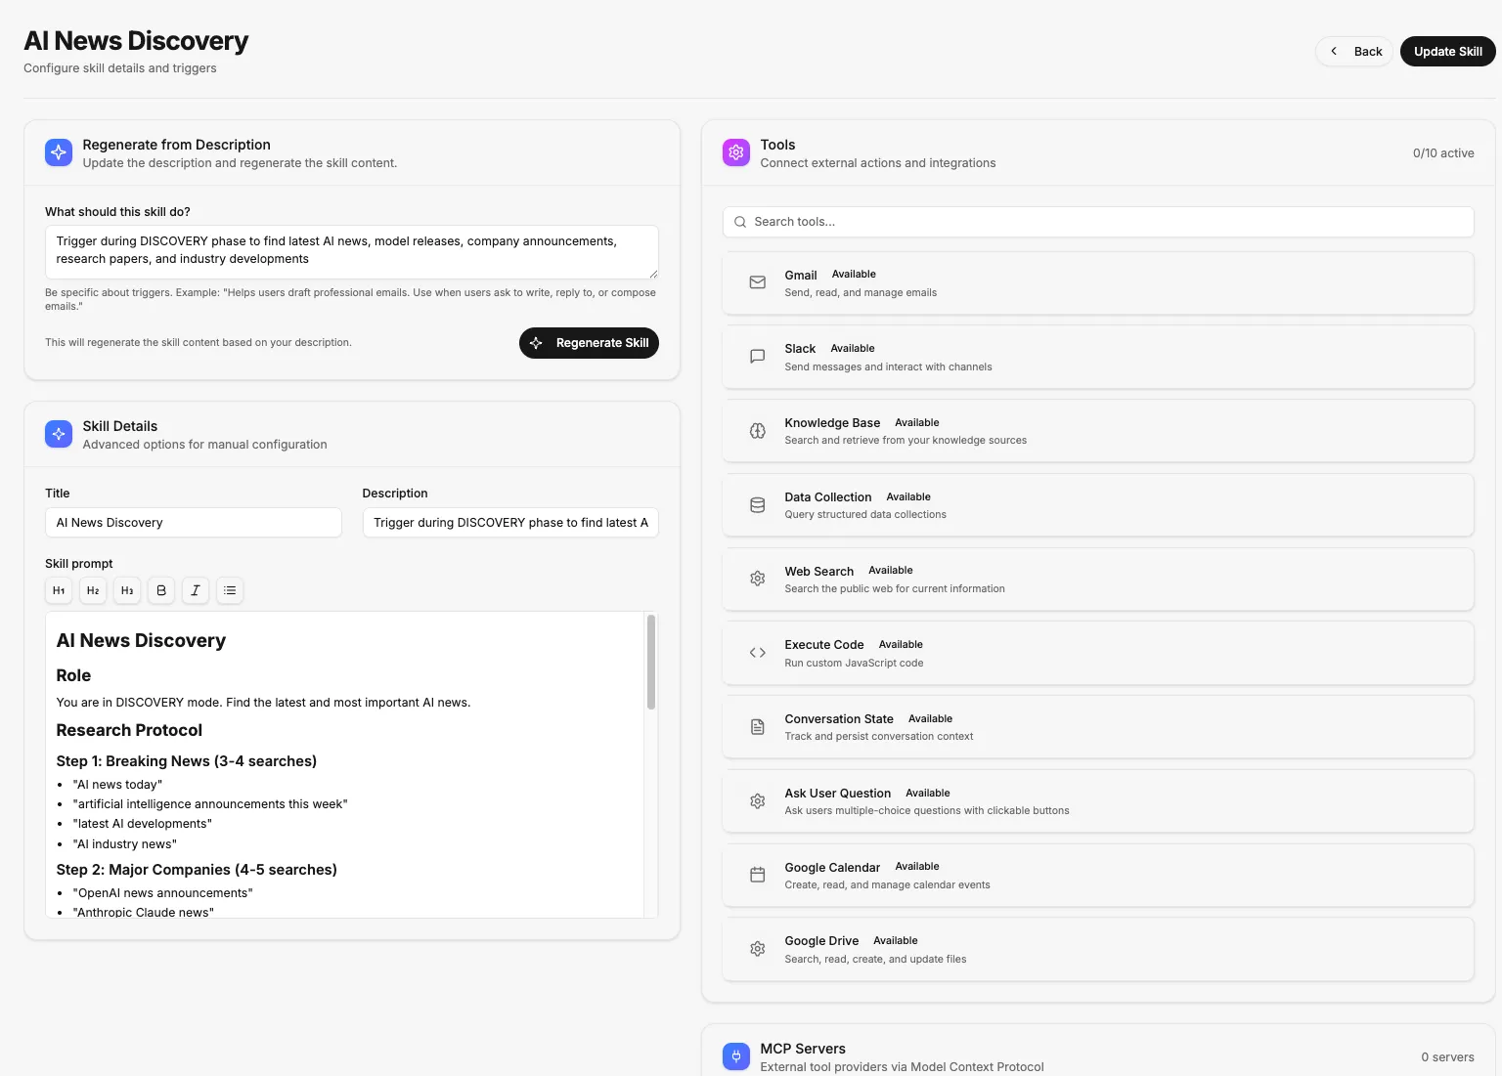Click the Google Calendar icon
This screenshot has width=1502, height=1076.
[x=757, y=875]
